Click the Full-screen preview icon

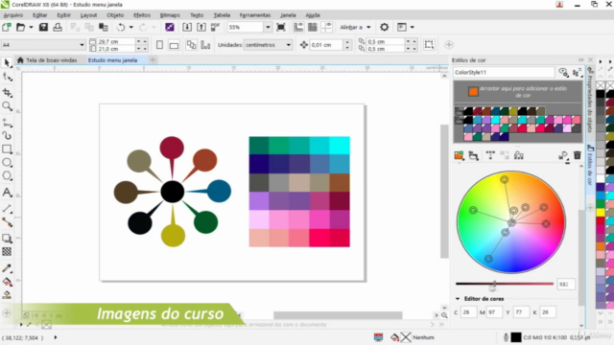pyautogui.click(x=281, y=27)
